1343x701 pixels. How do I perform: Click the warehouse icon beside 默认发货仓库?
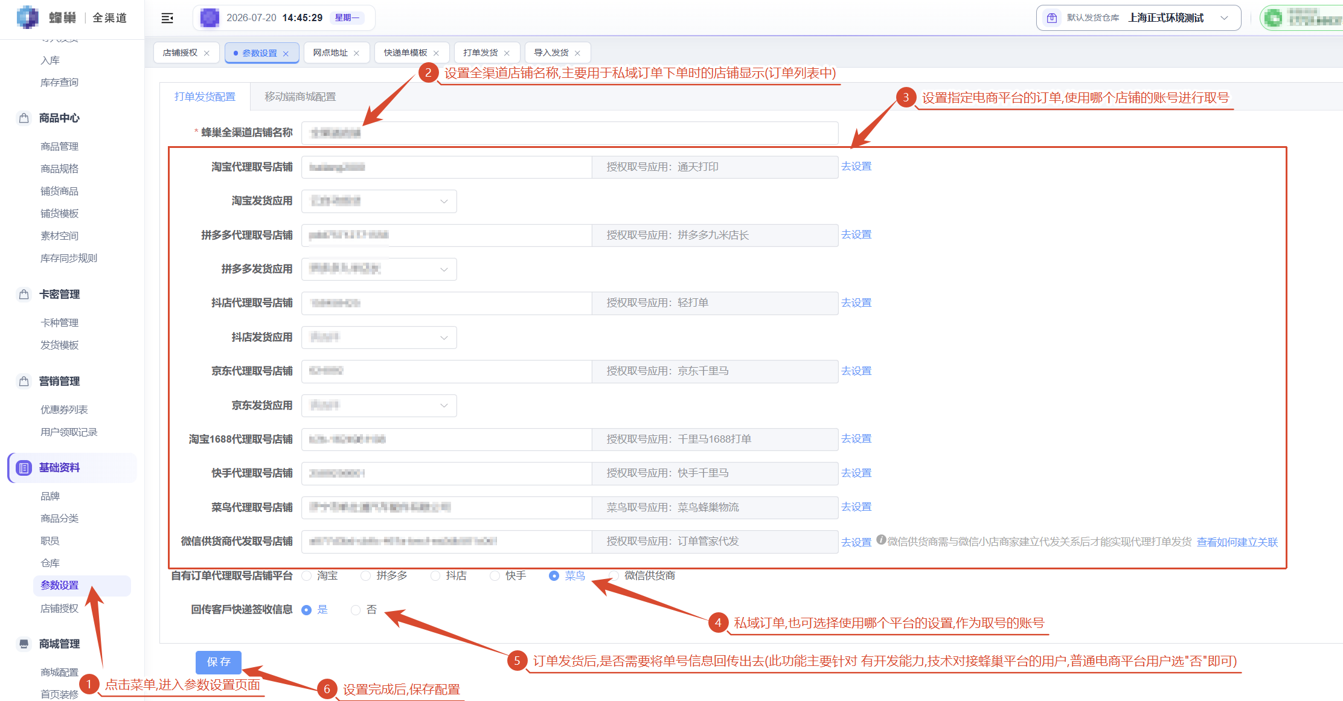tap(1052, 18)
